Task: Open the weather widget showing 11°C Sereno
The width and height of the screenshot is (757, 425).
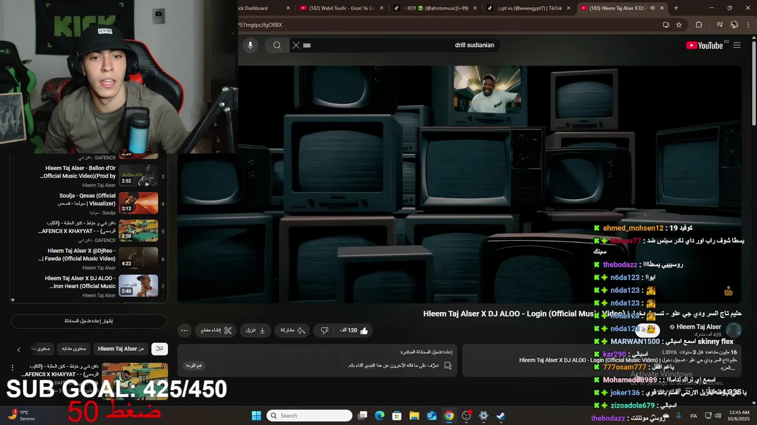Action: coord(21,416)
